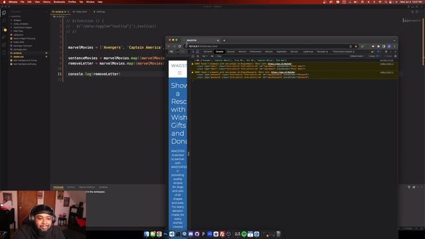Open the Default levels dropdown in console
This screenshot has height=239, width=425.
point(357,56)
